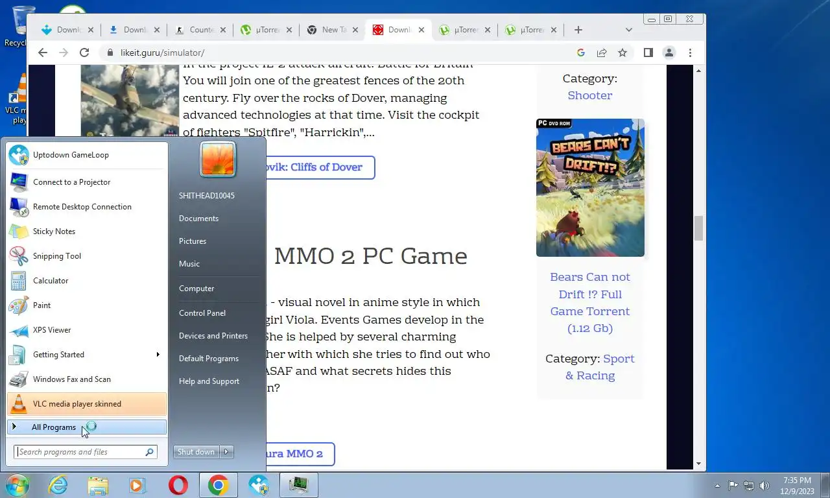
Task: Open Pictures from Start menu
Action: point(193,241)
